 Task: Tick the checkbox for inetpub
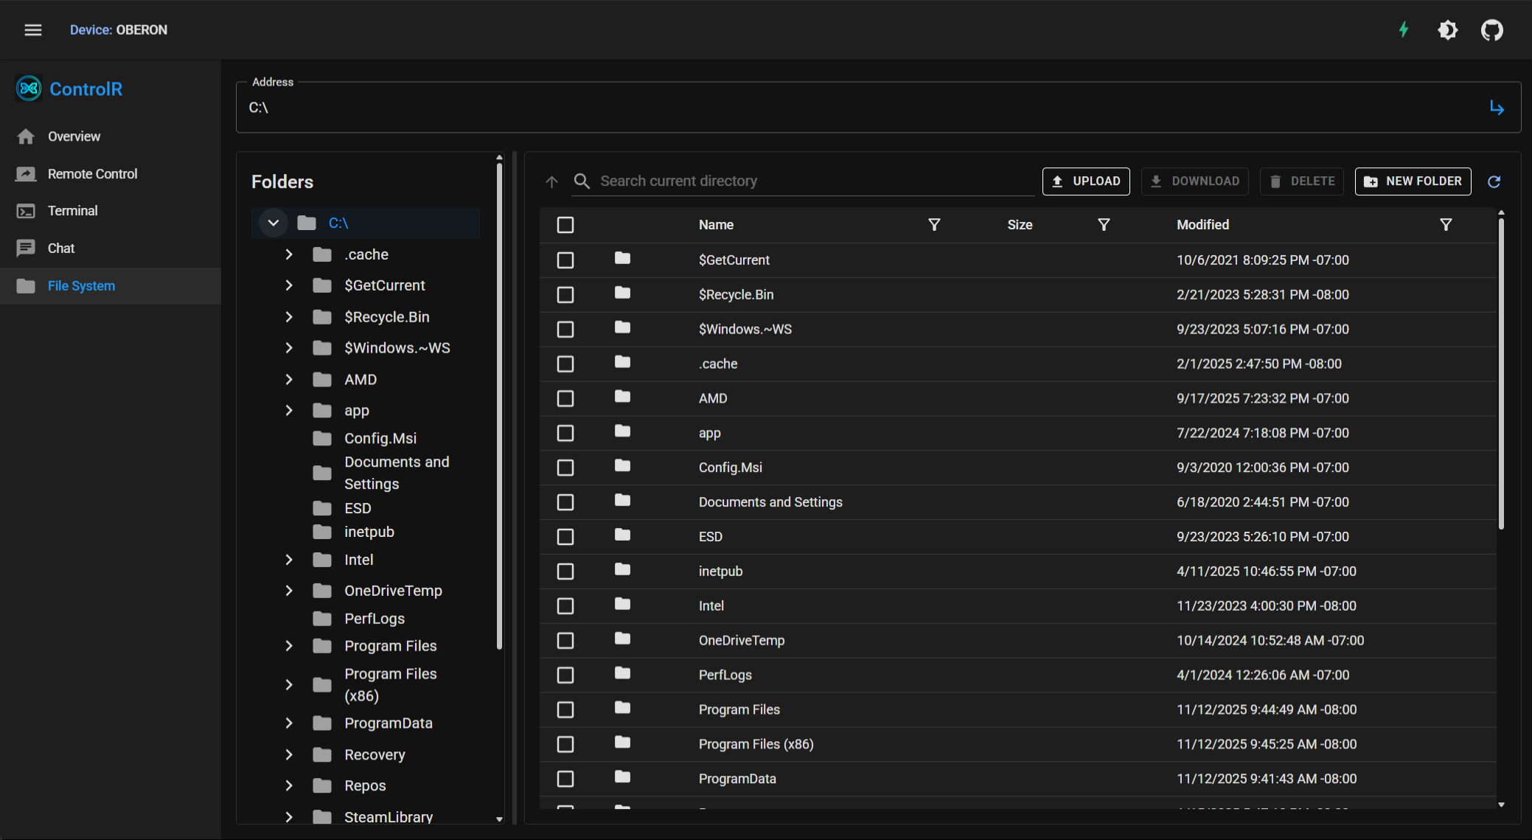click(565, 572)
